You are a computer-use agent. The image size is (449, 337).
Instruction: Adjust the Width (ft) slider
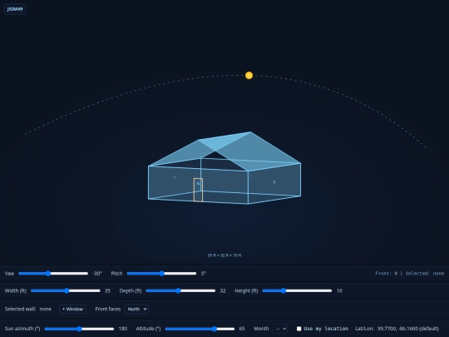point(66,290)
